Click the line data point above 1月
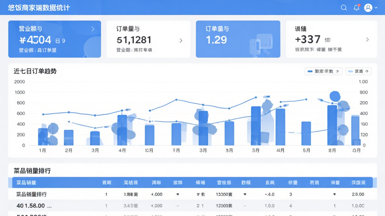The width and height of the screenshot is (385, 216). pos(44,114)
